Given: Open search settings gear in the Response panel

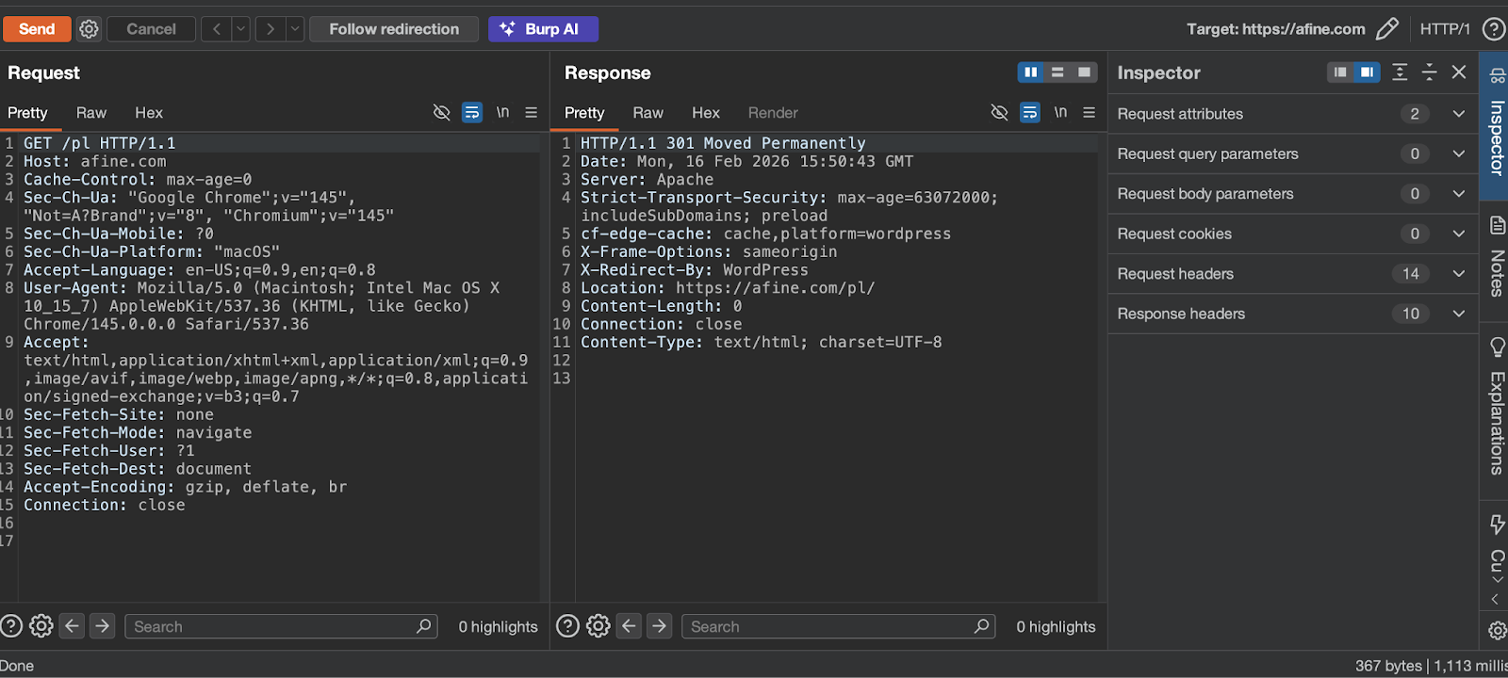Looking at the screenshot, I should coord(598,626).
